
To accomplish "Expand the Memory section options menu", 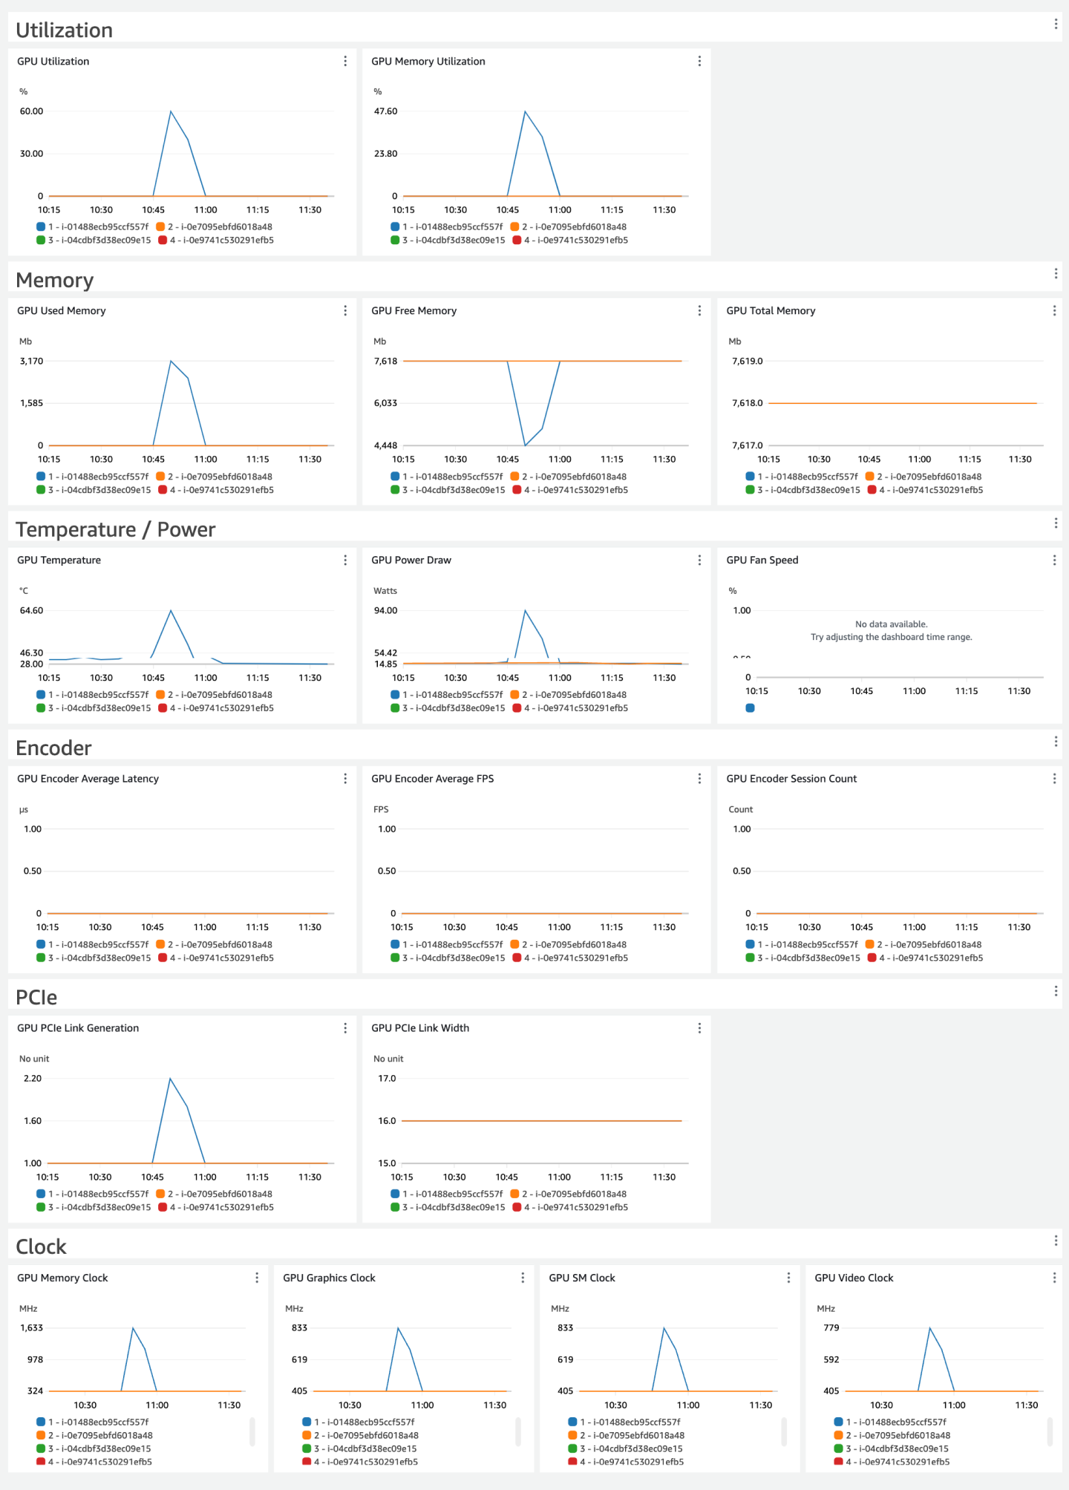I will (1056, 274).
